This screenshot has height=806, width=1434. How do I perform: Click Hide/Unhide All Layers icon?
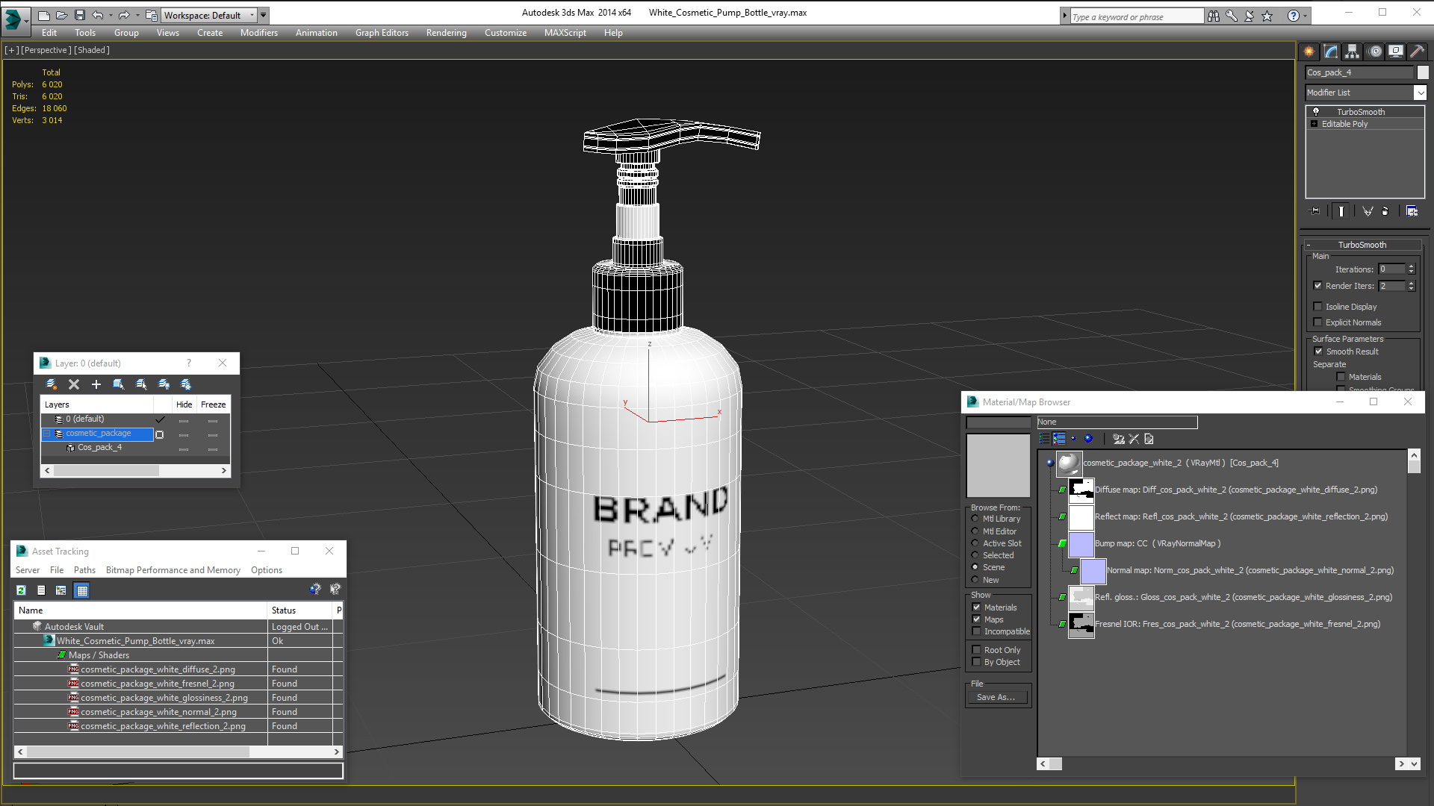pos(164,384)
